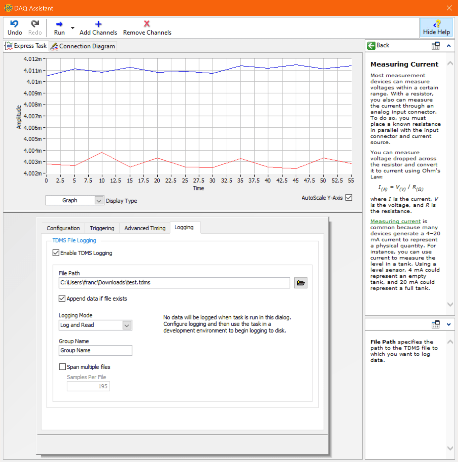Click scroll up arrow in Measuring Current help
Viewport: 458px width, 462px height.
point(450,63)
